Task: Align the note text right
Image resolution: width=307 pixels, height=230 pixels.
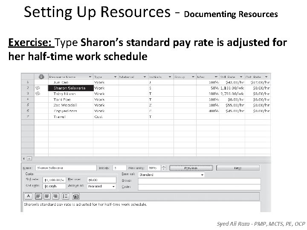Action: (x=55, y=196)
